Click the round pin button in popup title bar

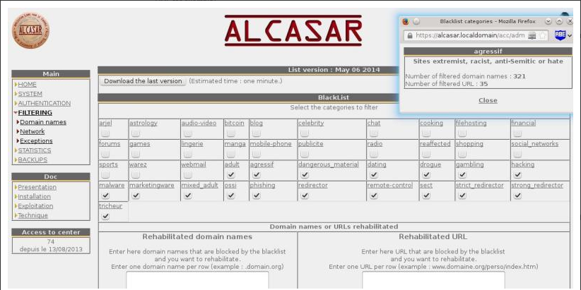[416, 21]
